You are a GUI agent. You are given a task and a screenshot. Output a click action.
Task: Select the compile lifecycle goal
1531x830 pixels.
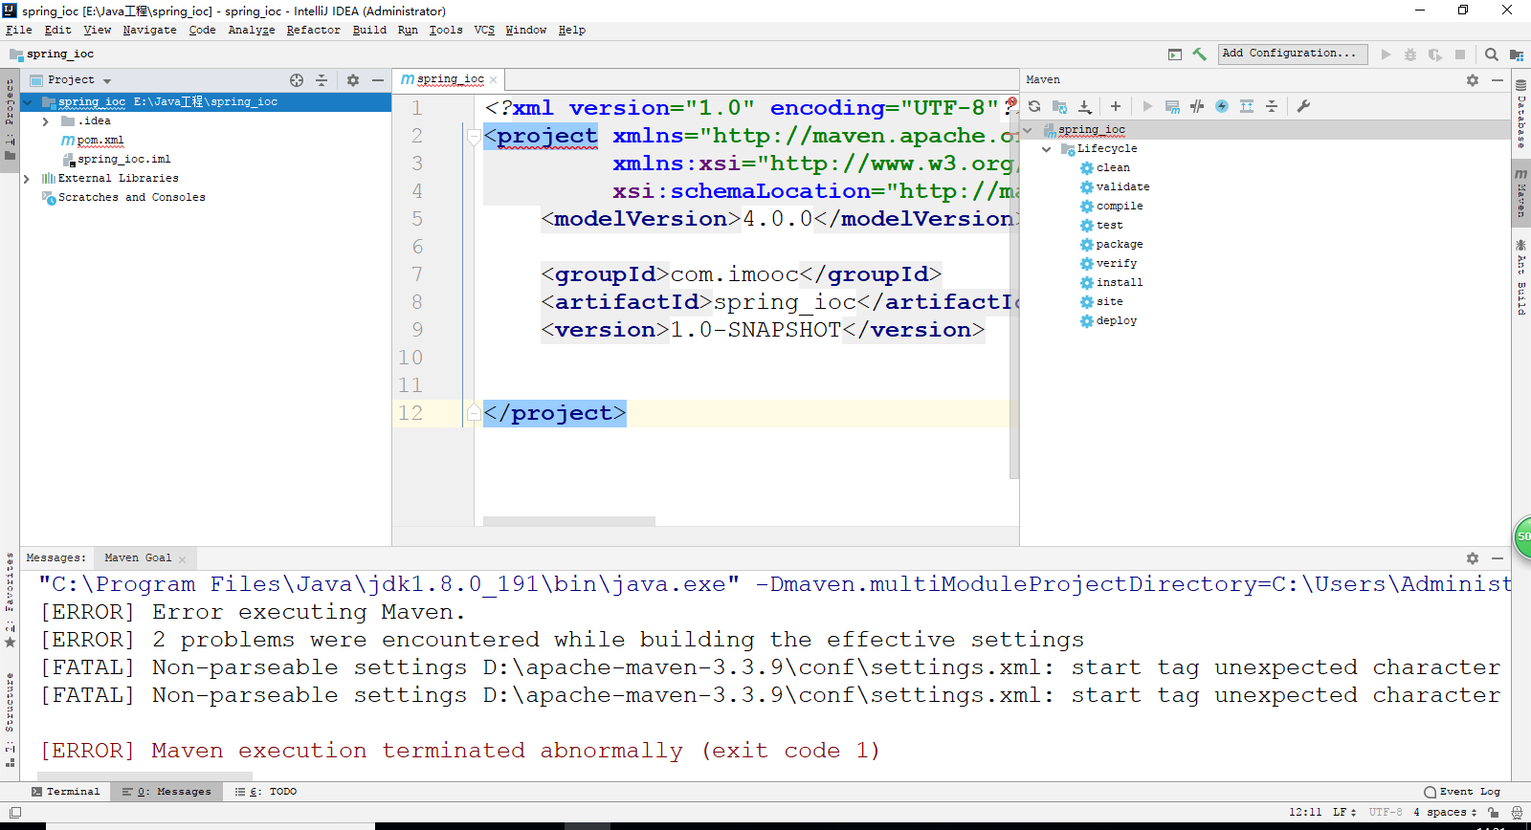click(x=1120, y=207)
